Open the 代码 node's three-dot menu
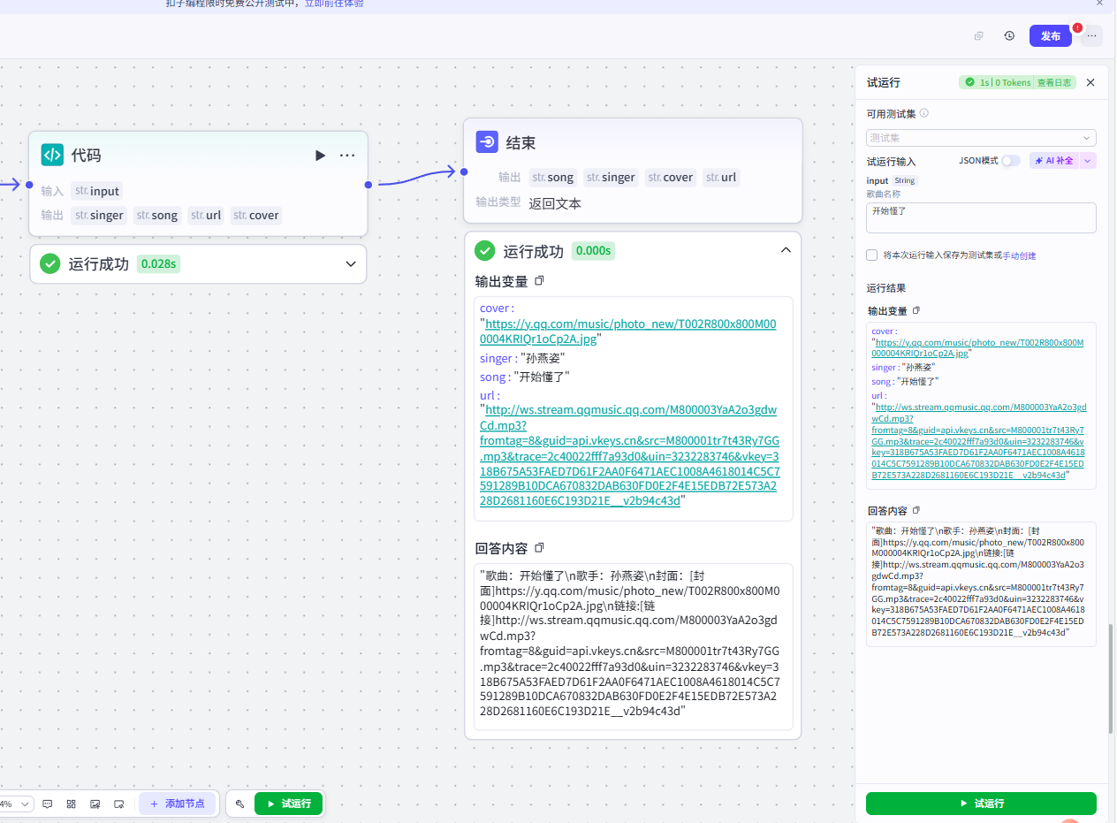Viewport: 1117px width, 823px height. (x=347, y=156)
